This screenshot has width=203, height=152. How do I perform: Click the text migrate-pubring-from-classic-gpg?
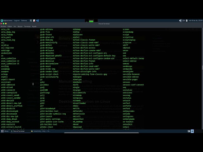pos(90,74)
